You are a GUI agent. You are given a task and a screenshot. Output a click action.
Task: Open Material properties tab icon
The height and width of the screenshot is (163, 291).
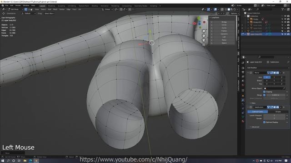click(x=243, y=121)
